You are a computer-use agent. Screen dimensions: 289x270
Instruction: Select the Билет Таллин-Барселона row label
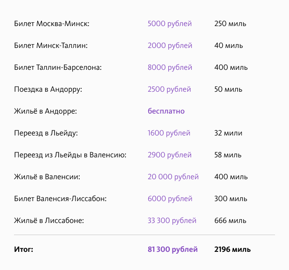(58, 67)
